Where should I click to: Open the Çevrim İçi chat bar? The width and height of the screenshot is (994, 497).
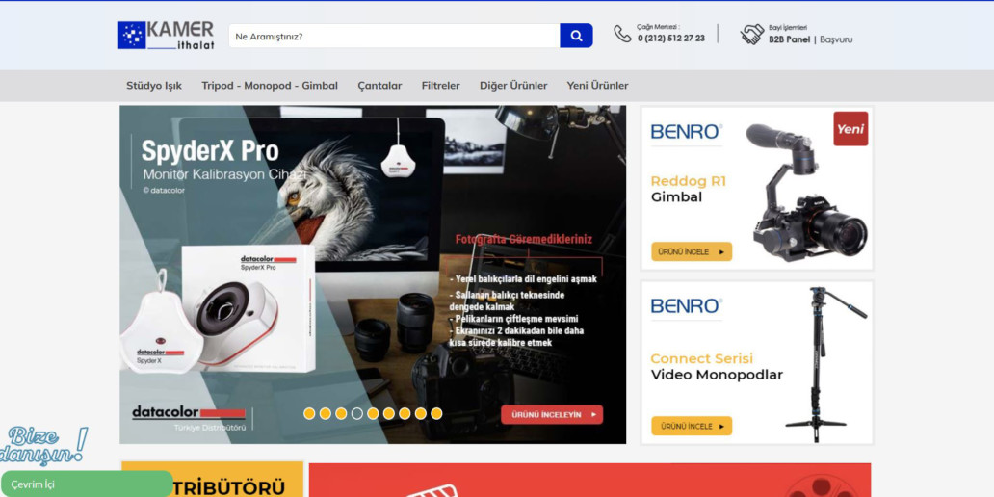click(87, 484)
